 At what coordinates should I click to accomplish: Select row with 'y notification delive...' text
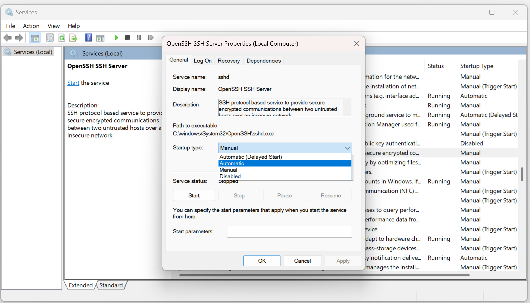click(x=393, y=258)
